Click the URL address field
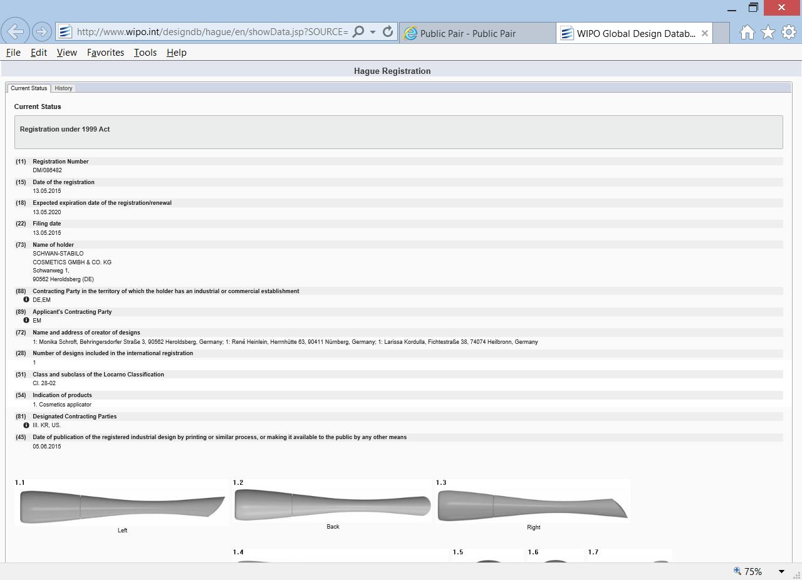The image size is (802, 580). click(x=212, y=31)
